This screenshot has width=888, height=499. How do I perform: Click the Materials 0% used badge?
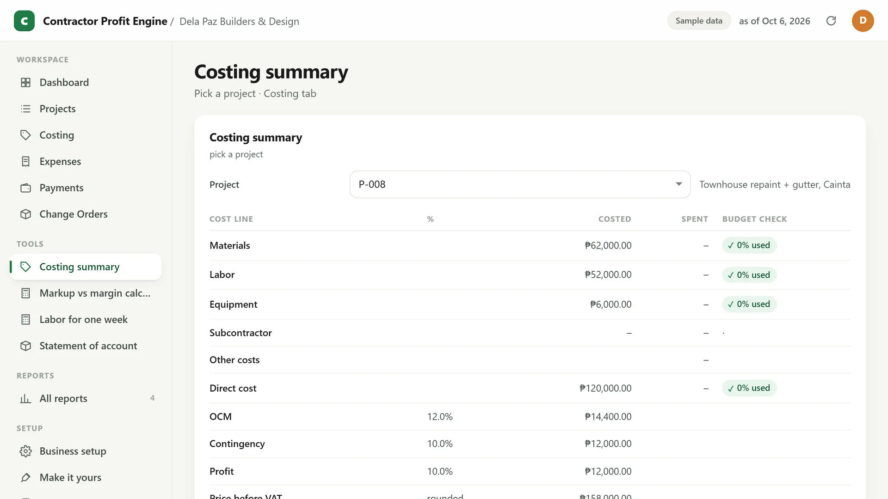point(749,245)
